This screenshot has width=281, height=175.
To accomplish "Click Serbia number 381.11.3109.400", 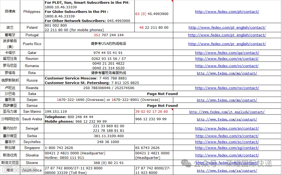I will (x=109, y=136).
